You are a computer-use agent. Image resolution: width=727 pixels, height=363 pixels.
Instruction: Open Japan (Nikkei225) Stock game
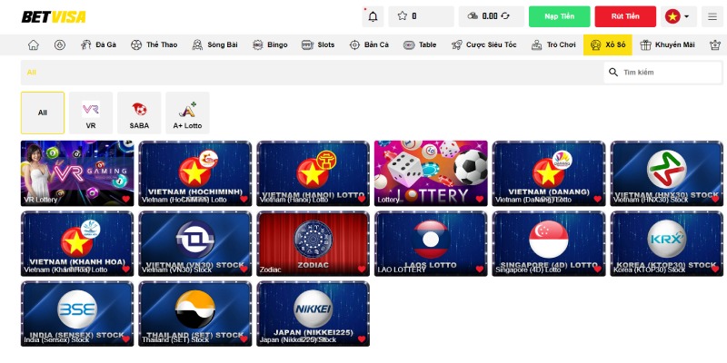point(313,313)
